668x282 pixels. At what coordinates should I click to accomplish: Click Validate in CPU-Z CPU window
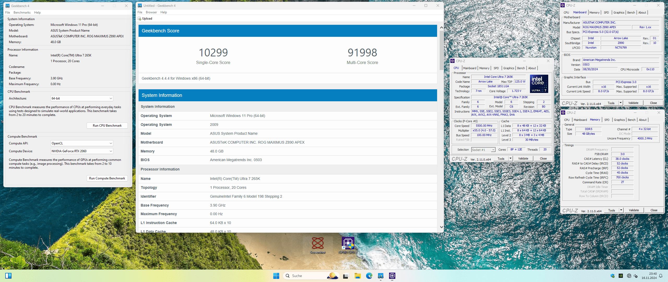(x=523, y=158)
